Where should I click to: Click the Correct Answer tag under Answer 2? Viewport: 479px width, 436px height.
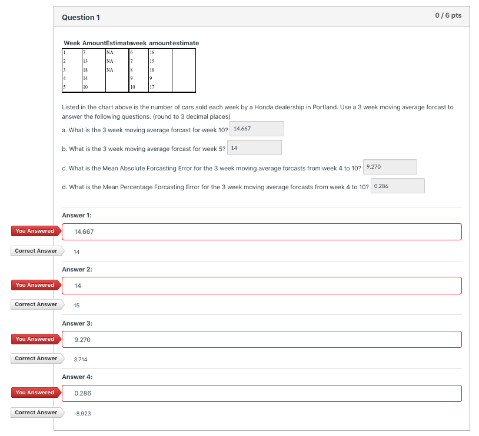(37, 304)
